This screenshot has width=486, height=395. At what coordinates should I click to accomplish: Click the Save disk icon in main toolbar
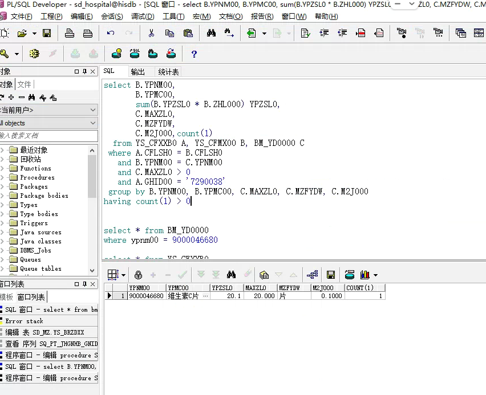(x=47, y=34)
